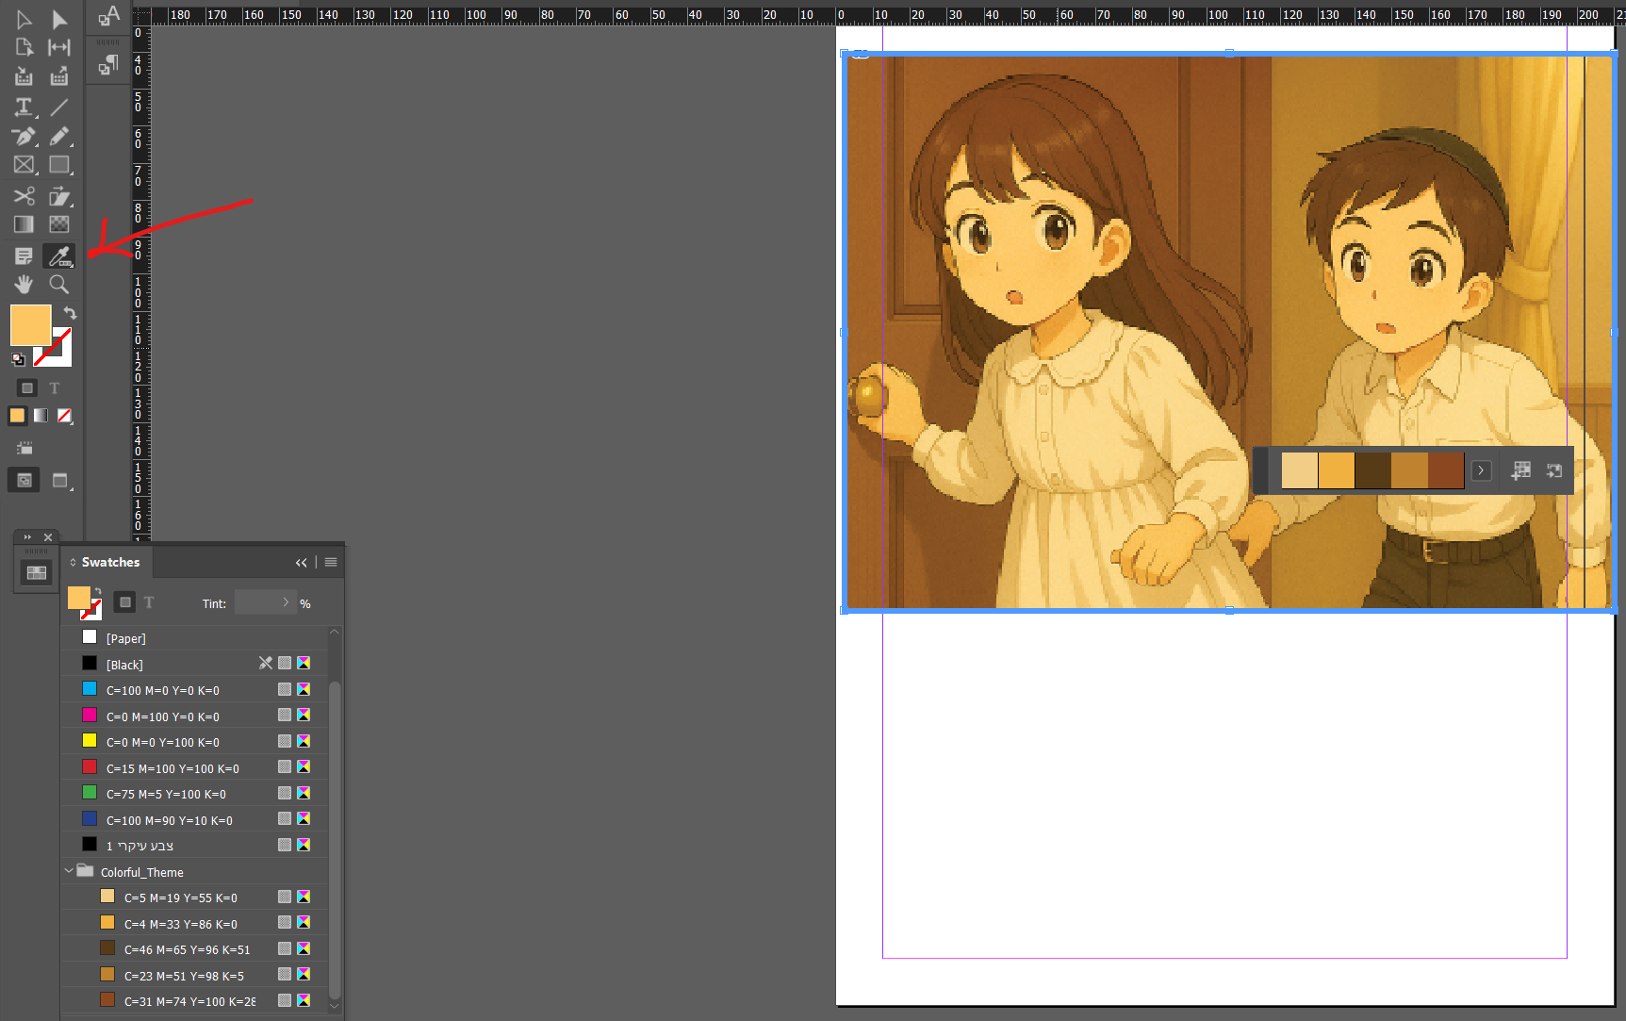The image size is (1626, 1021).
Task: Toggle Formatting affects text in Swatches
Action: 149,602
